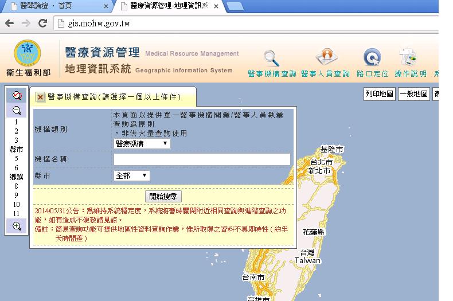453x301 pixels.
Task: Click 台南市 label on the map
Action: click(253, 277)
